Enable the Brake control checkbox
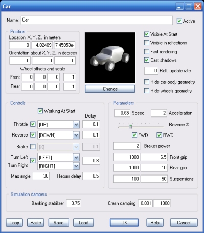 33,147
